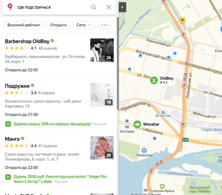
Task: Clear the search query with X
Action: [x=109, y=7]
